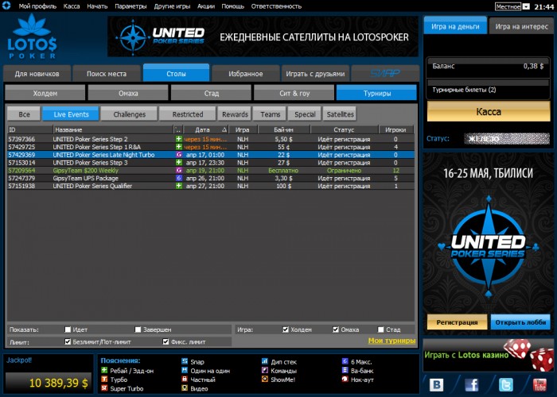The height and width of the screenshot is (397, 557).
Task: Click the Открыть лобби button
Action: [x=520, y=322]
